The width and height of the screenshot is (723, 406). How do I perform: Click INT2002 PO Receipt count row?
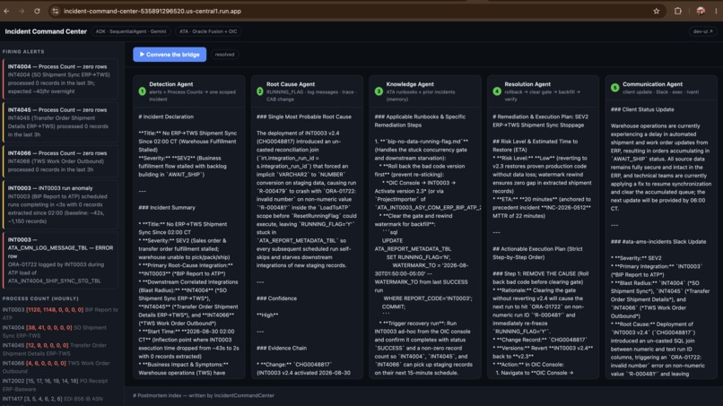pos(60,384)
